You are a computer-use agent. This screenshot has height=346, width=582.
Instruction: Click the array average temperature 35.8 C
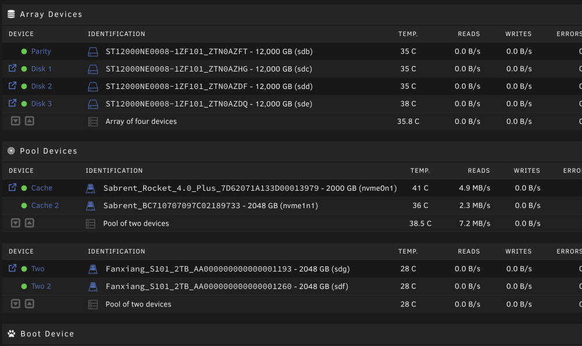click(x=408, y=122)
